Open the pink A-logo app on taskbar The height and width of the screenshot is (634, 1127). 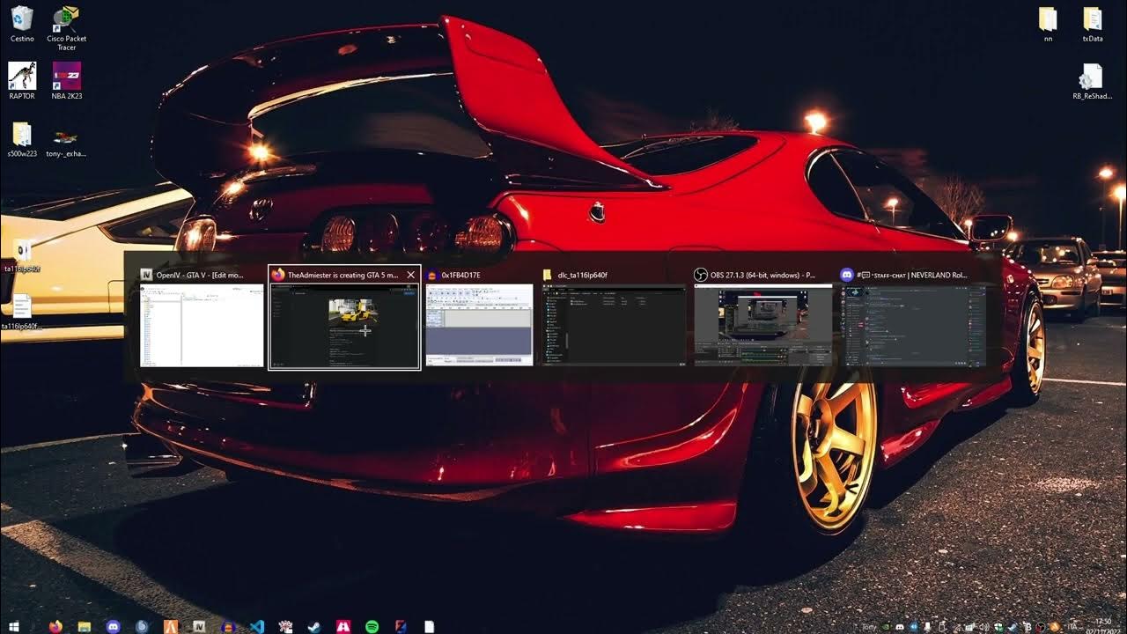click(343, 626)
